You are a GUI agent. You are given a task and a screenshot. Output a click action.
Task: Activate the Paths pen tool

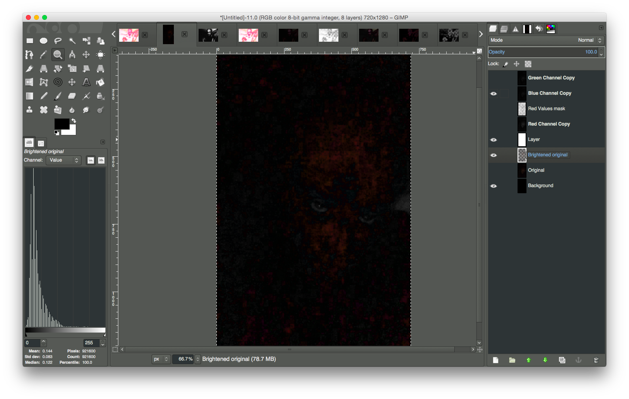click(30, 54)
